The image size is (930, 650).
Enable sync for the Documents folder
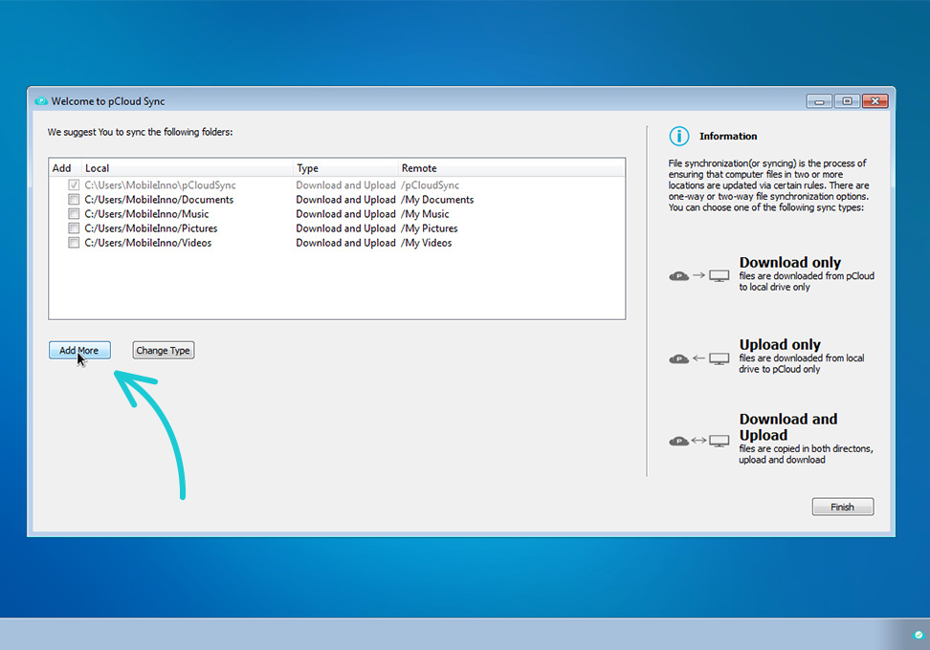point(74,200)
